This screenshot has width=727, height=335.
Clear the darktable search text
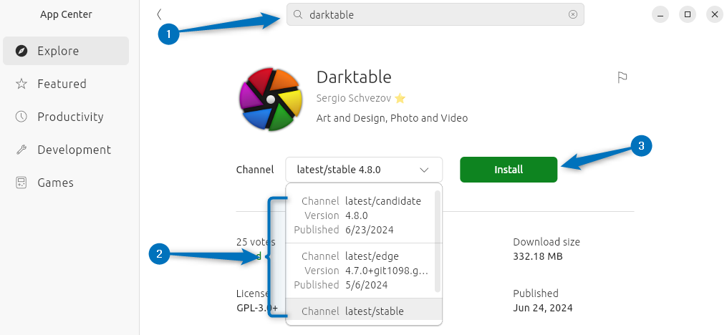(x=573, y=14)
